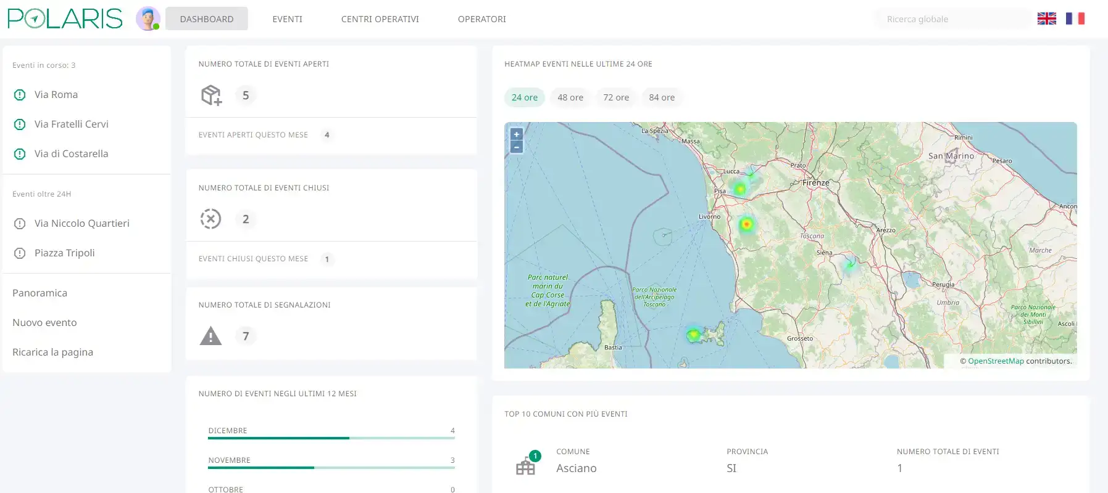Image resolution: width=1108 pixels, height=493 pixels.
Task: Select the 48 ore heatmap range
Action: (570, 97)
